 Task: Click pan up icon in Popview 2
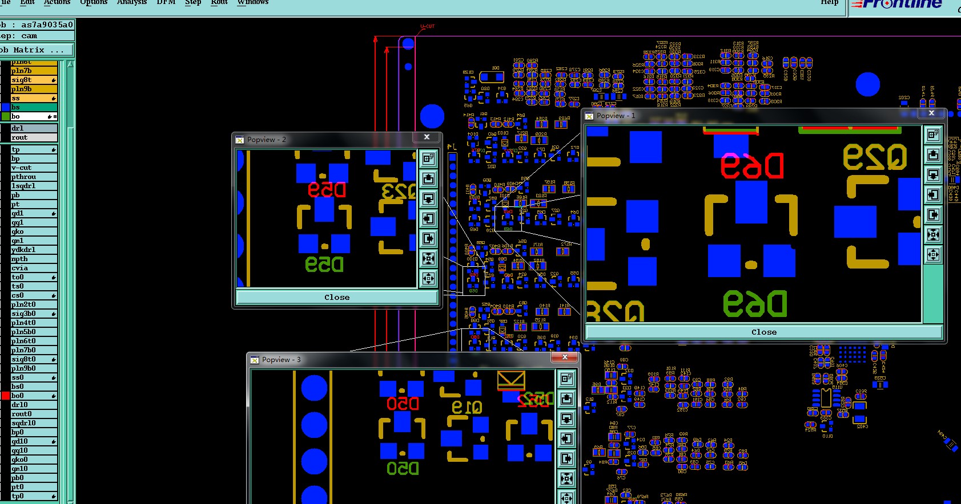click(428, 178)
